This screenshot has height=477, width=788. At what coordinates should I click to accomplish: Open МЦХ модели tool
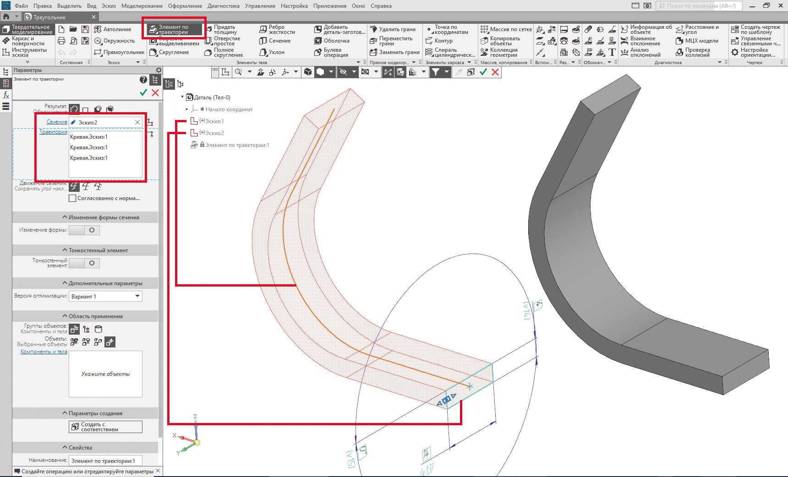pyautogui.click(x=697, y=41)
